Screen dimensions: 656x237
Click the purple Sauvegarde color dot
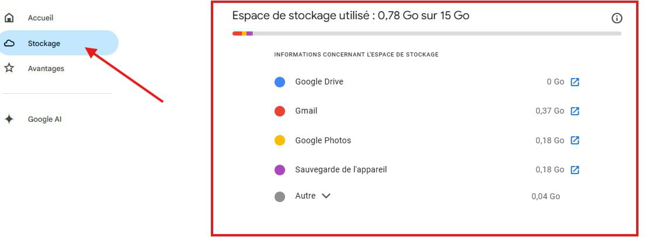tap(280, 170)
